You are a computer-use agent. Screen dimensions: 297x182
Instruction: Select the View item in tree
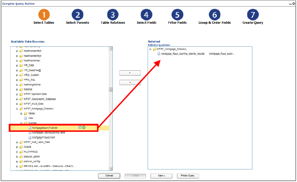[30, 118]
